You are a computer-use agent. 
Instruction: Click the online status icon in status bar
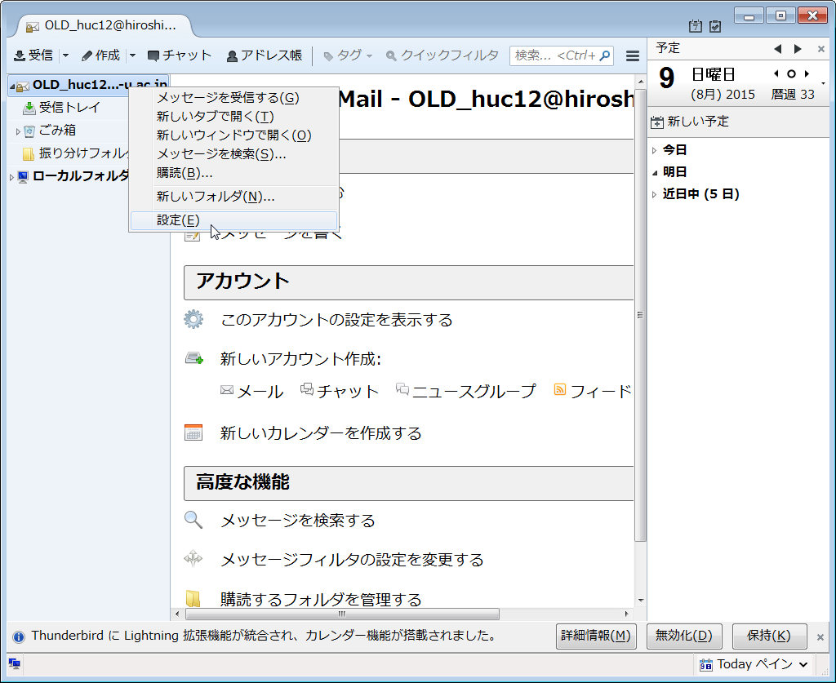pos(15,663)
